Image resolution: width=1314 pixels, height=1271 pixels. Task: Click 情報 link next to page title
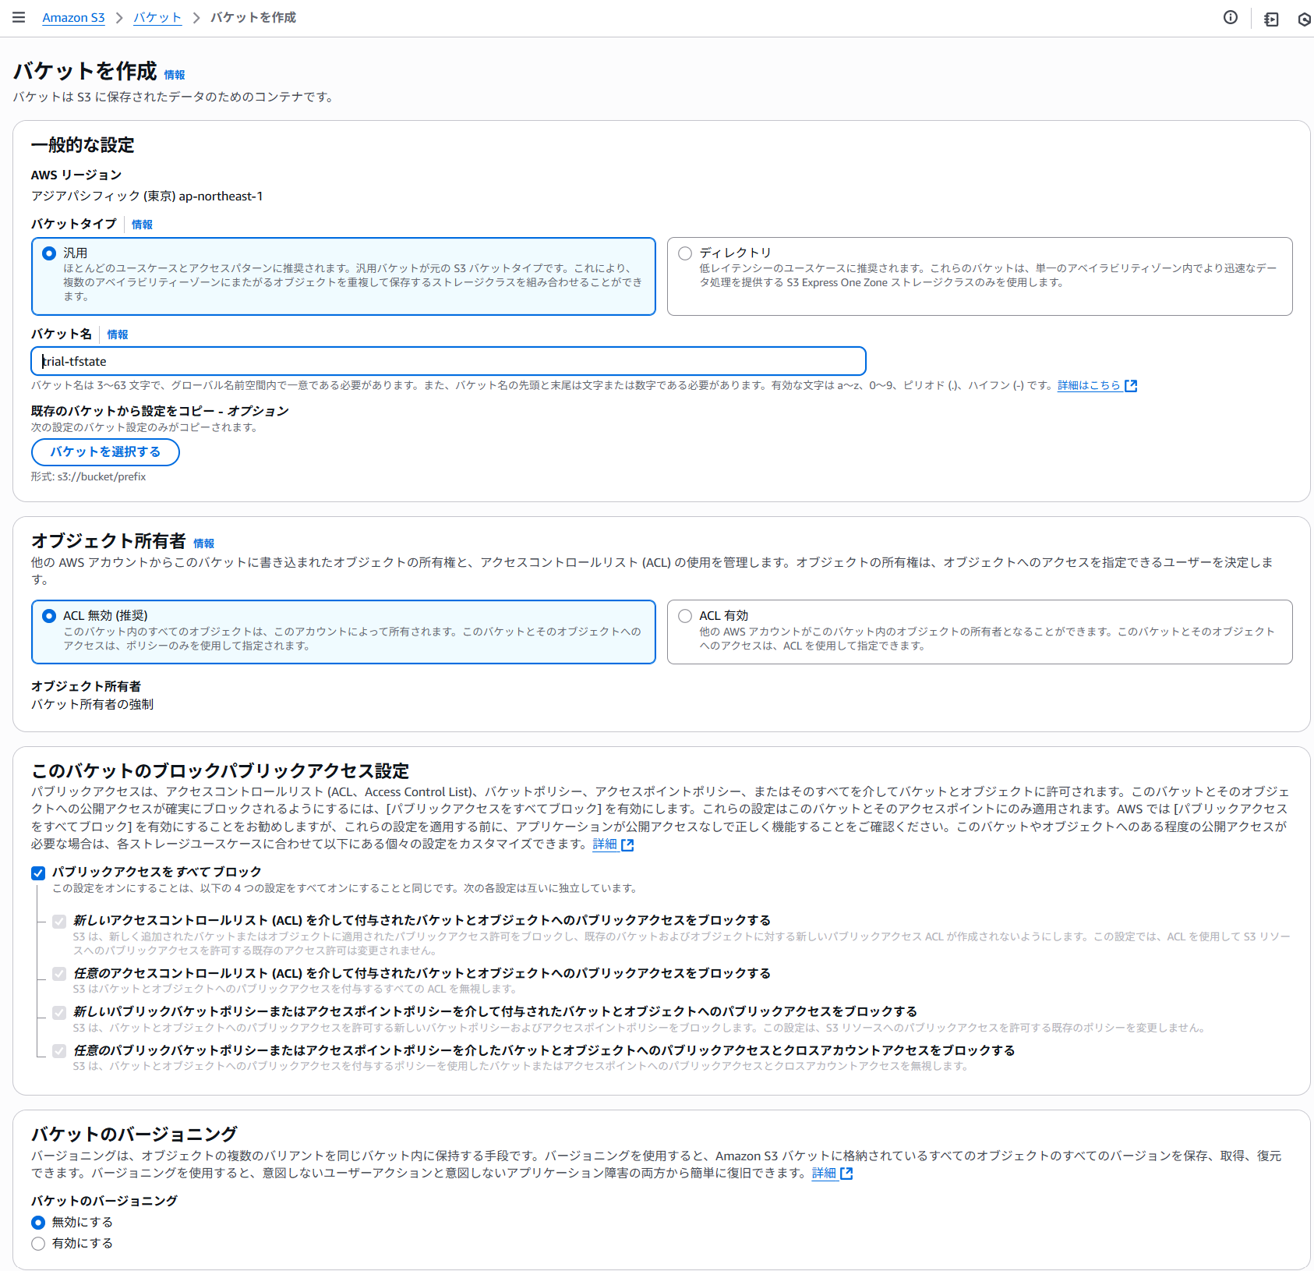pos(175,75)
